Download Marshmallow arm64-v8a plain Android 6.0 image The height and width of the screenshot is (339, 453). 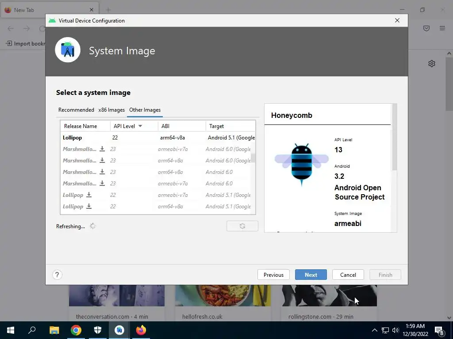[102, 172]
